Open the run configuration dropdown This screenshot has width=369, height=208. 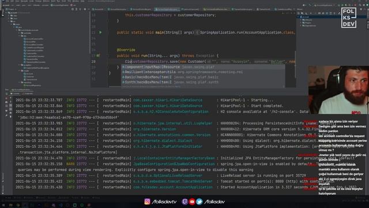tap(324, 5)
